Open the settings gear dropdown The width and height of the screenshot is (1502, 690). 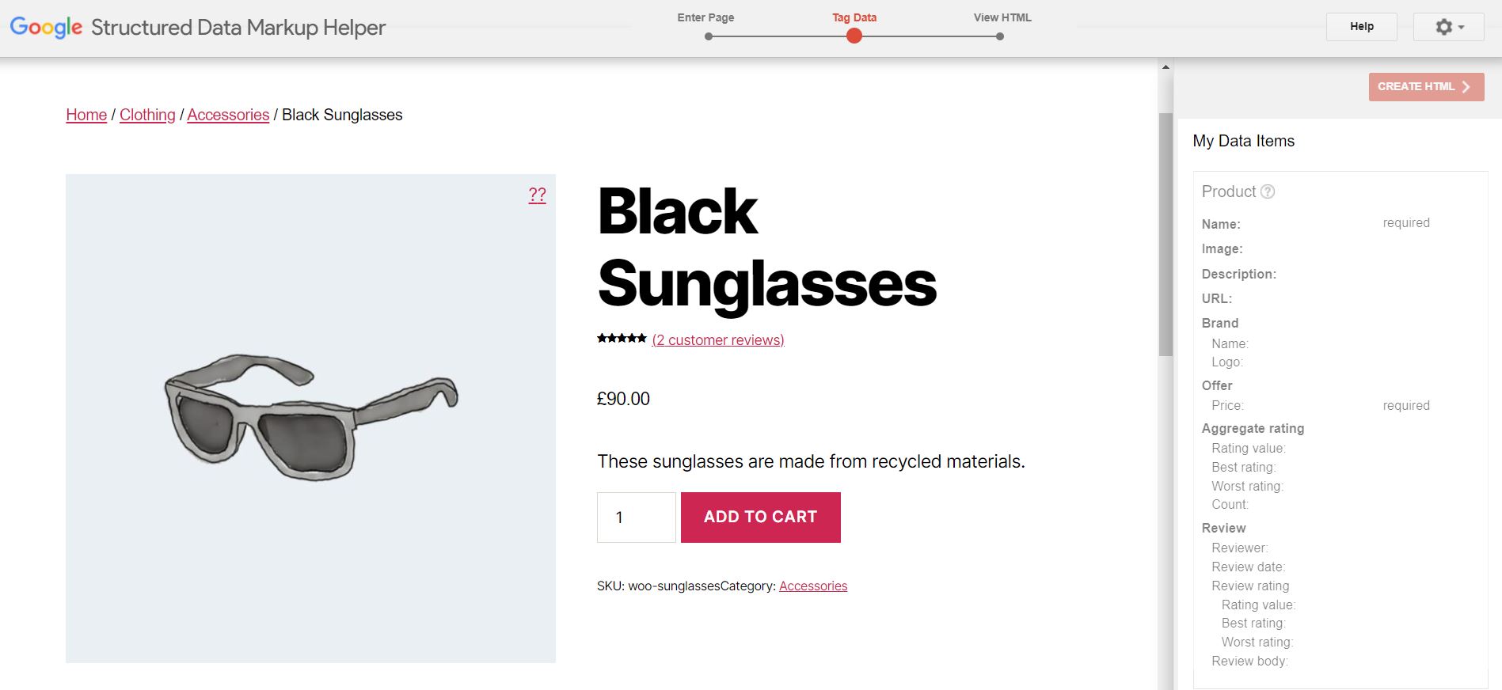click(1448, 27)
